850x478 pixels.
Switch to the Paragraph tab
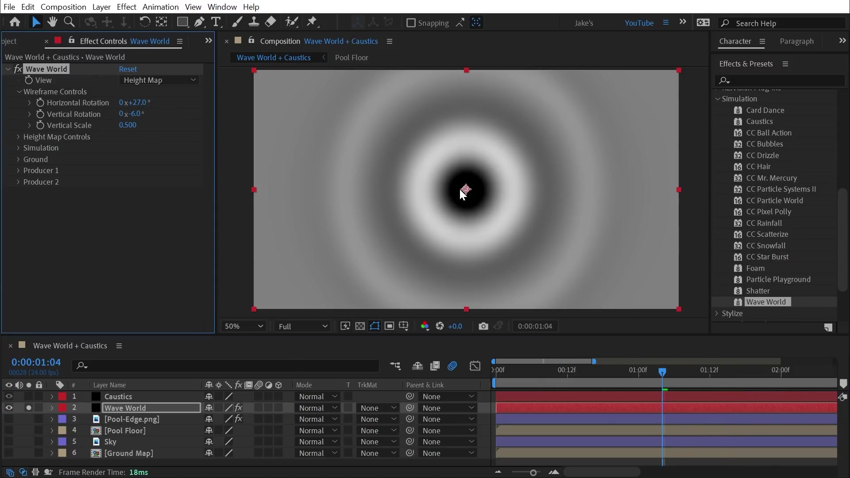(796, 41)
